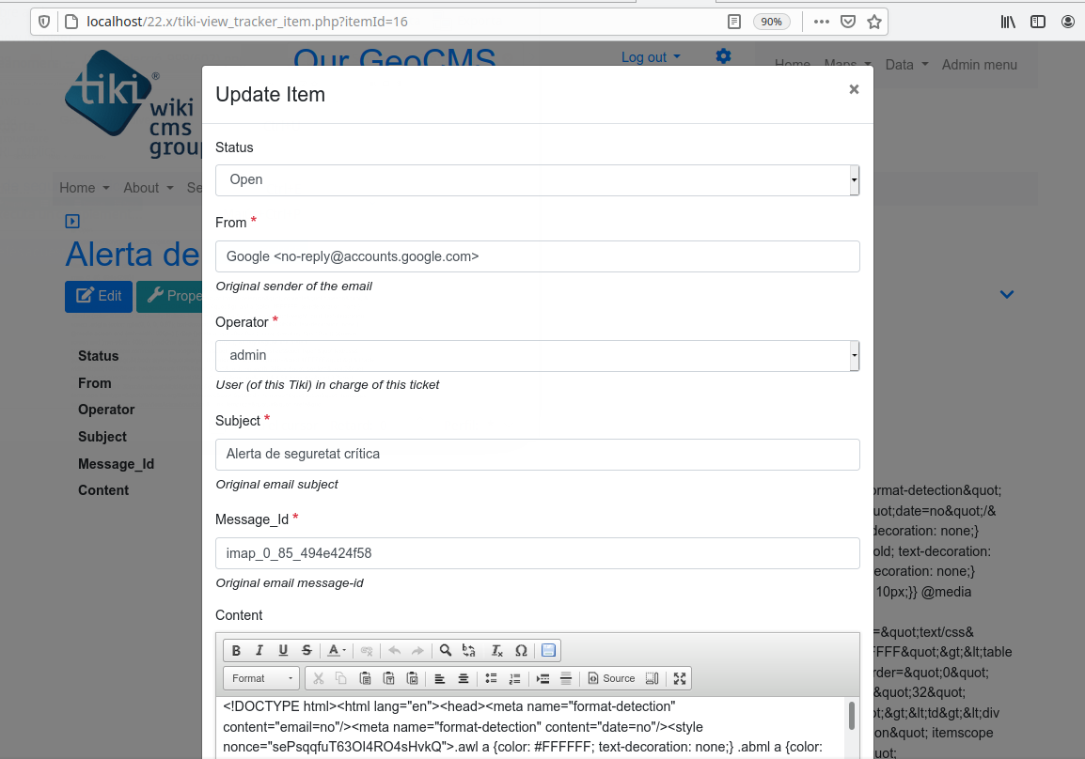Viewport: 1085px width, 759px height.
Task: Toggle italic formatting in the Content editor
Action: pyautogui.click(x=259, y=650)
